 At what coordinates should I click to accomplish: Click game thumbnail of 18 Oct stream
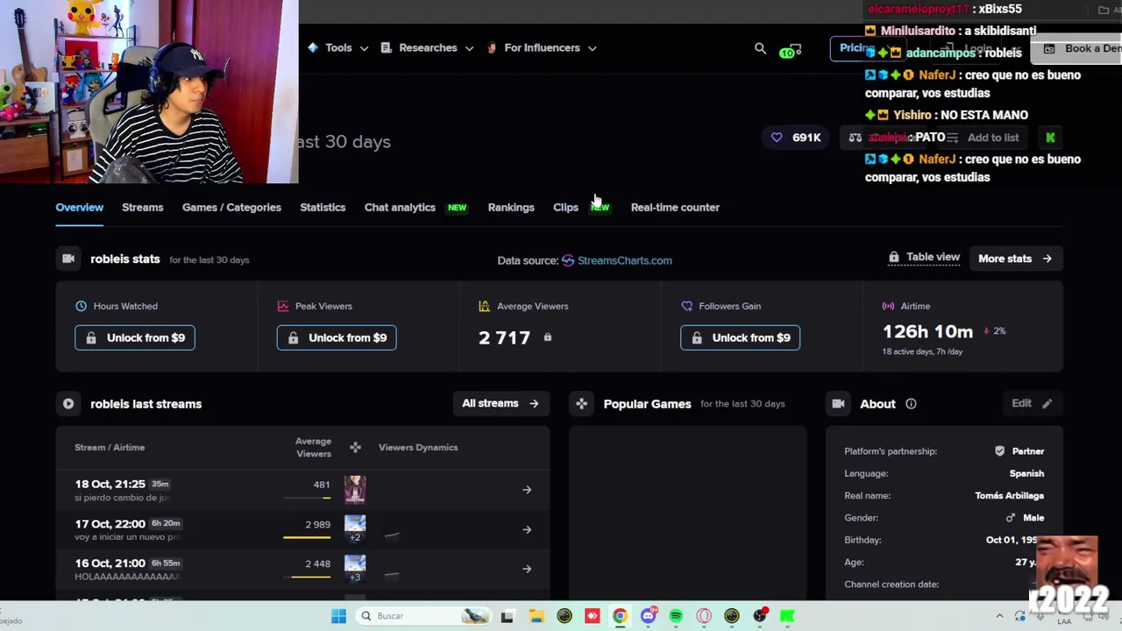pyautogui.click(x=355, y=489)
